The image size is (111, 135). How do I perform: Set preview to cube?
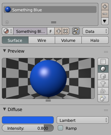click(x=103, y=76)
